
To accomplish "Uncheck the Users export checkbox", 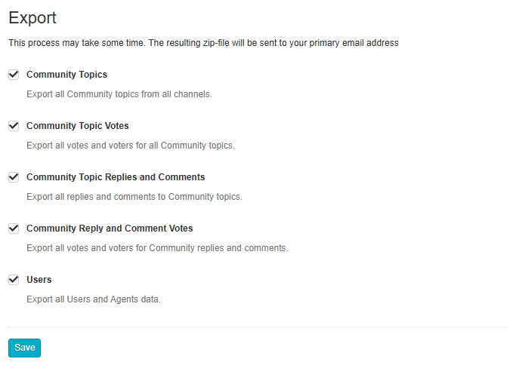I will 14,280.
